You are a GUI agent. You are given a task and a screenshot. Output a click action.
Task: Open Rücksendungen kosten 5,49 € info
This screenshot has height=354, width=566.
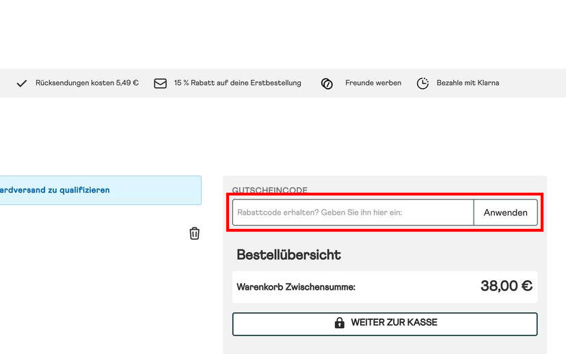(x=87, y=83)
